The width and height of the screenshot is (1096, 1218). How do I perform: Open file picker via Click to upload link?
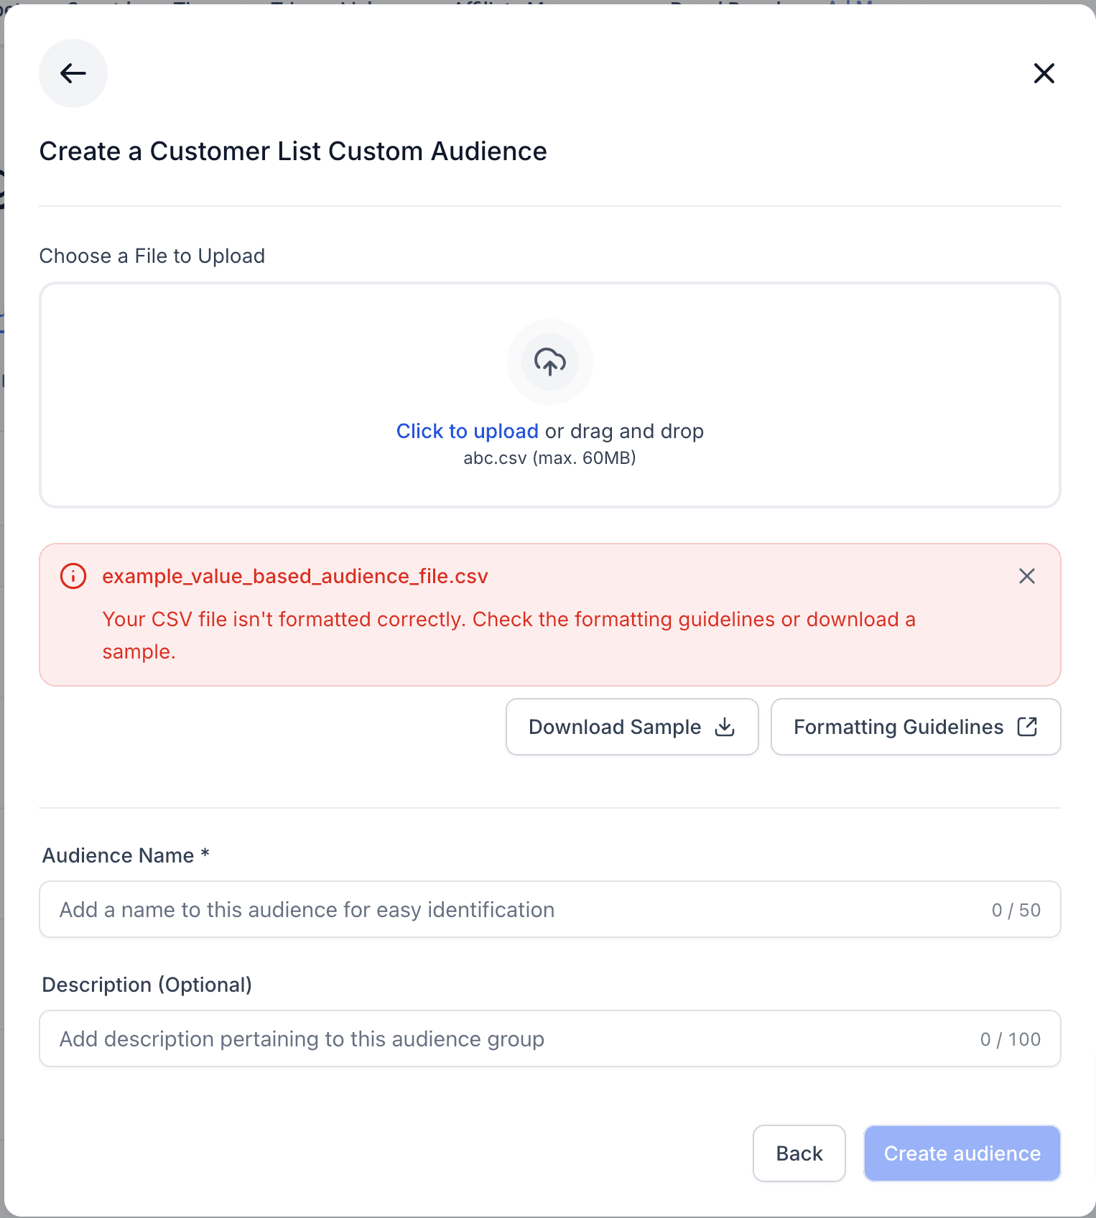(468, 431)
